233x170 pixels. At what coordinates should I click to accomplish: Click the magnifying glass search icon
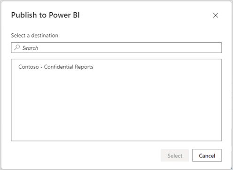tap(17, 47)
